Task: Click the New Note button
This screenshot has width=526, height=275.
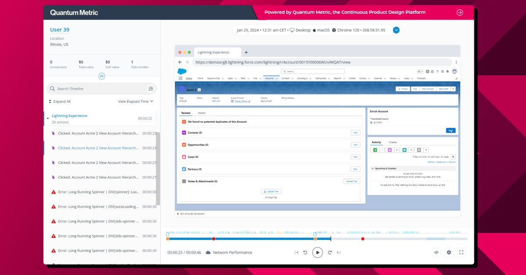Action: [x=443, y=89]
